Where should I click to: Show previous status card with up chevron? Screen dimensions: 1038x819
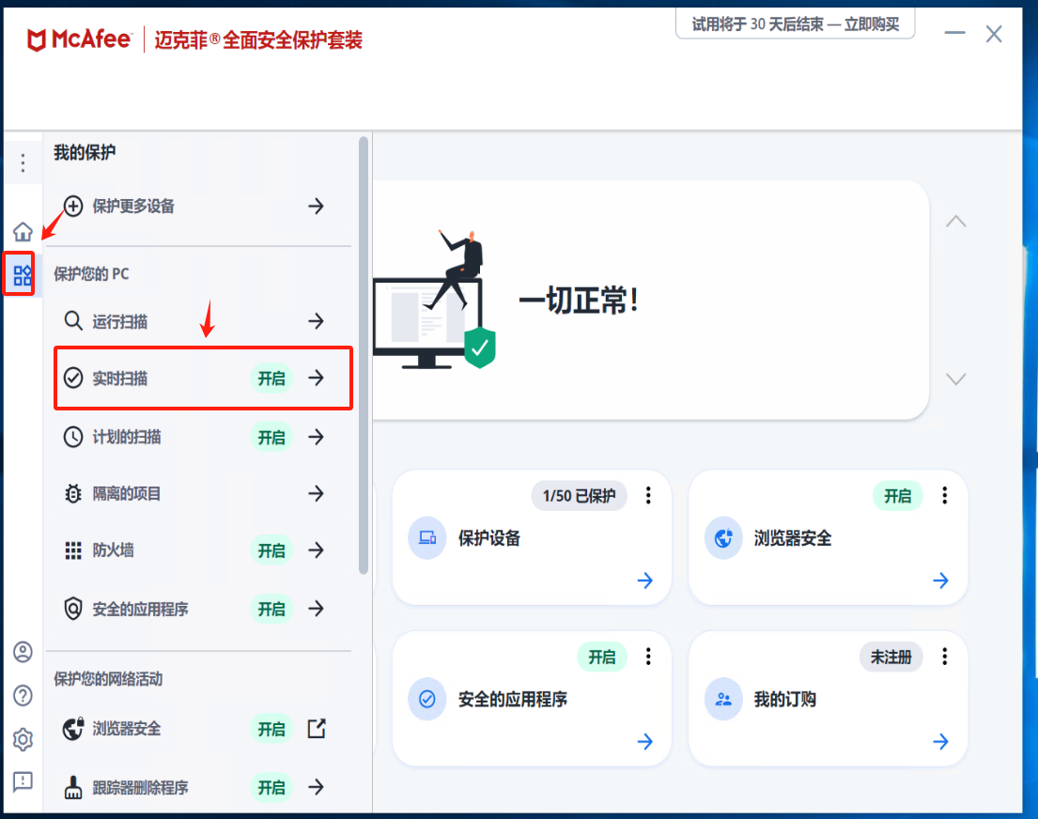click(x=955, y=221)
